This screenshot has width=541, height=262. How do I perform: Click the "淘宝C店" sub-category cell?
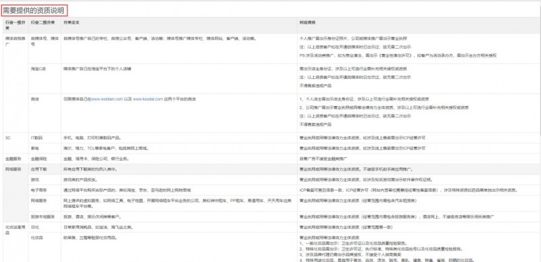[x=45, y=78]
